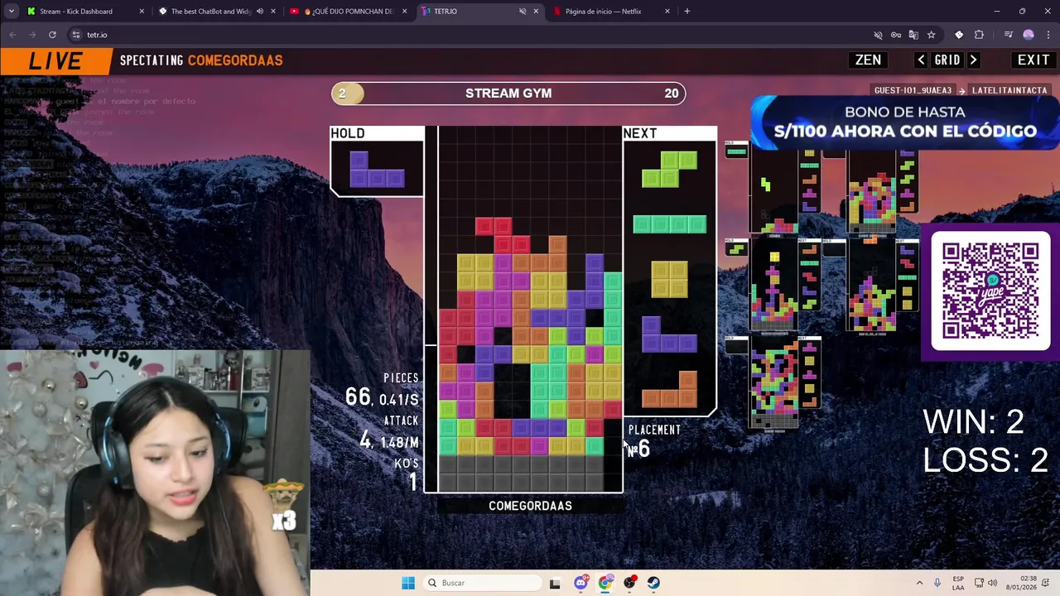Open the Extensions puzzle menu
This screenshot has height=596, width=1060.
[x=980, y=35]
